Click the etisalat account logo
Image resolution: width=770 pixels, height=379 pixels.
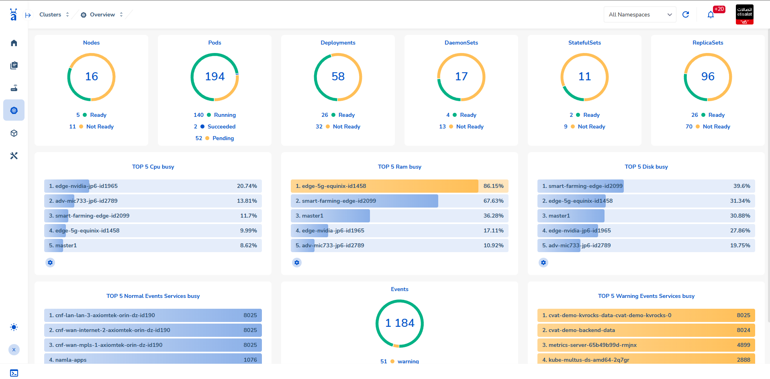point(744,14)
